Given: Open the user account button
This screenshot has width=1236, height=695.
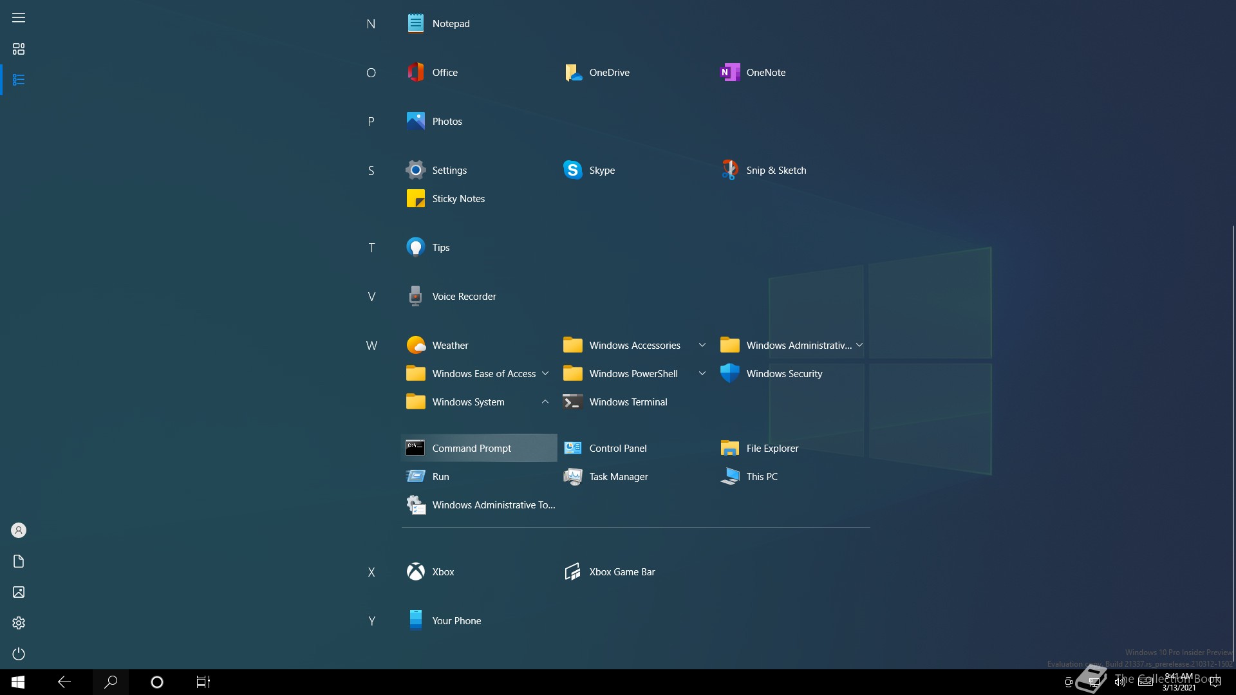Looking at the screenshot, I should [x=19, y=530].
